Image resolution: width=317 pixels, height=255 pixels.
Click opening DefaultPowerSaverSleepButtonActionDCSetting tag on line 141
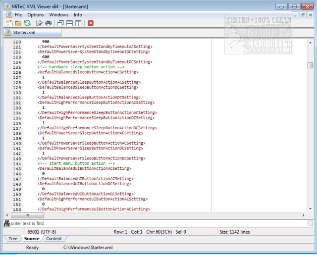click(x=90, y=149)
